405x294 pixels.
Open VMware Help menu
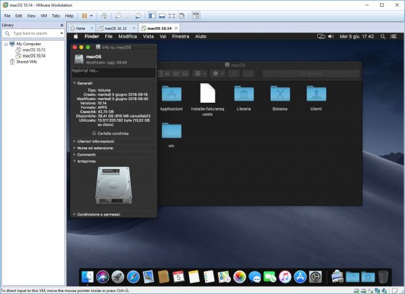click(69, 16)
